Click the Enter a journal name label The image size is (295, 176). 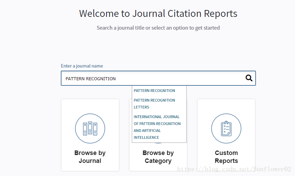point(82,66)
